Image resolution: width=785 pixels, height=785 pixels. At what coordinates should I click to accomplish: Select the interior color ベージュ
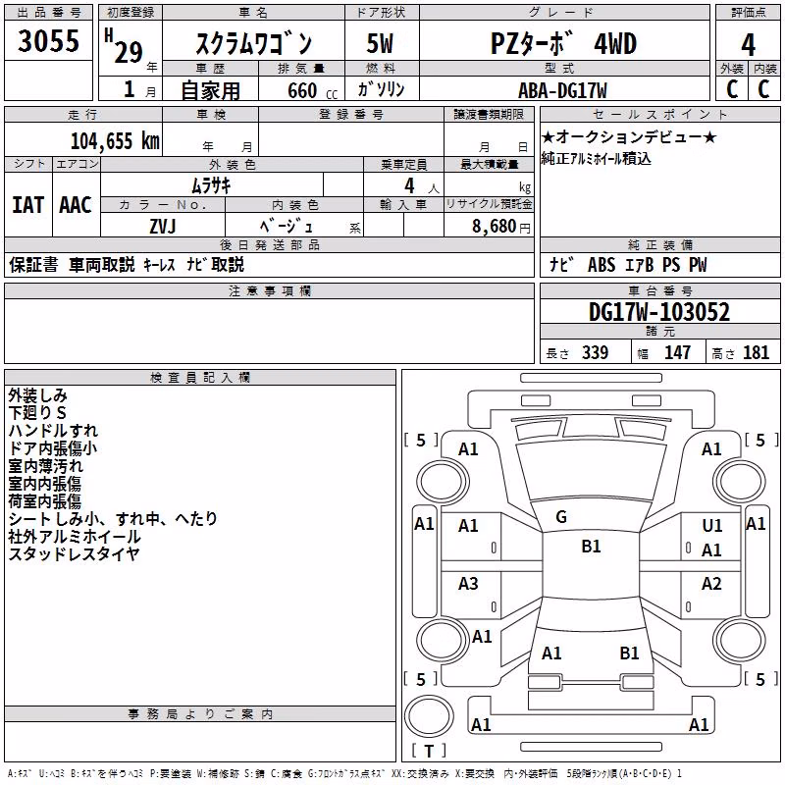point(287,227)
